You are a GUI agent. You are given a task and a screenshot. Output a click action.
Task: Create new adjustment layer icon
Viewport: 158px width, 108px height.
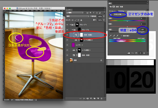click(x=91, y=98)
